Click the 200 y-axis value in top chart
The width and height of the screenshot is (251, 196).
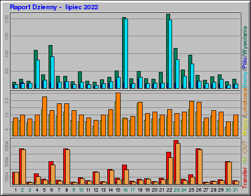pyautogui.click(x=6, y=19)
